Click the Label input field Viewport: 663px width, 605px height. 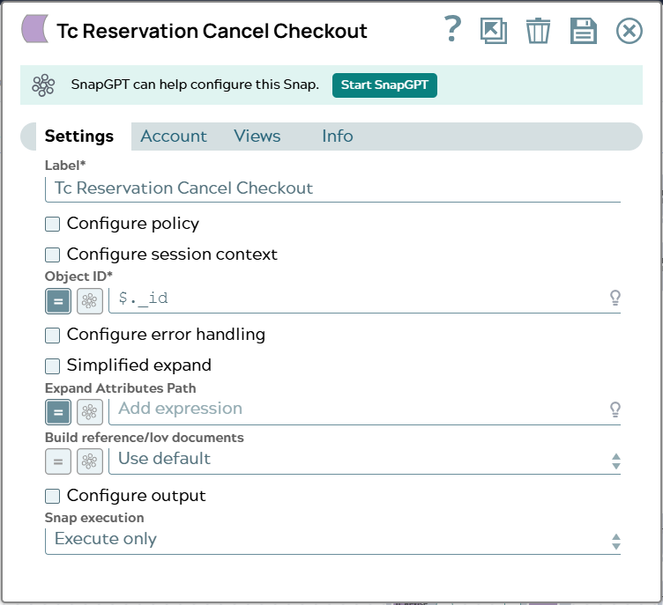(x=332, y=188)
